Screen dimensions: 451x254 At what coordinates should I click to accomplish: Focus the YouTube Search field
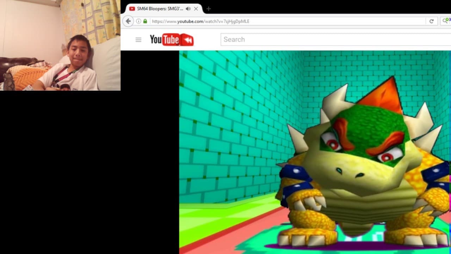[x=335, y=40]
